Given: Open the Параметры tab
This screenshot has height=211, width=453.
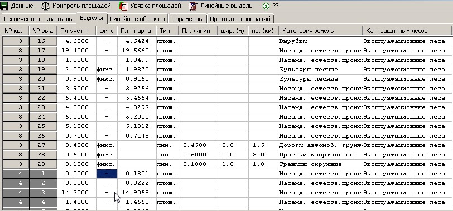Looking at the screenshot, I should coord(187,19).
